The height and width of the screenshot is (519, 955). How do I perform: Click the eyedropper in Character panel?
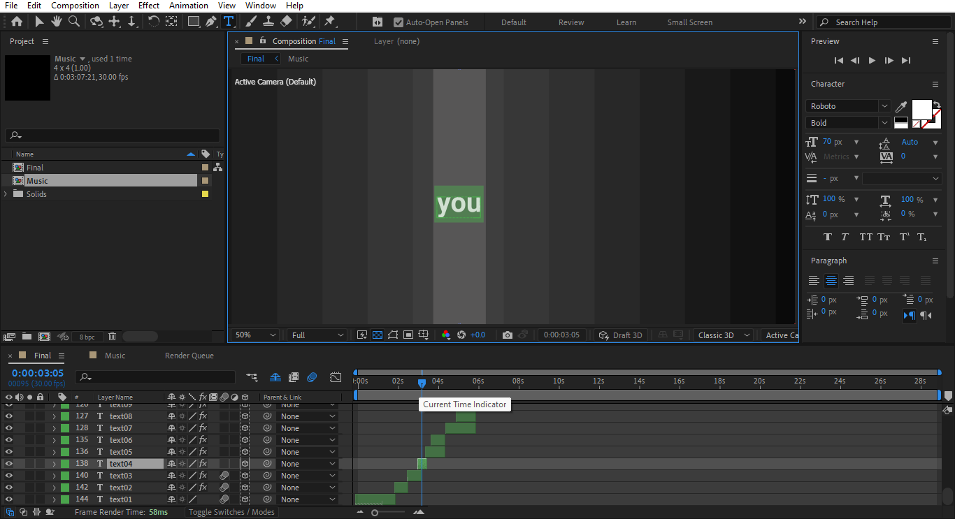point(902,106)
